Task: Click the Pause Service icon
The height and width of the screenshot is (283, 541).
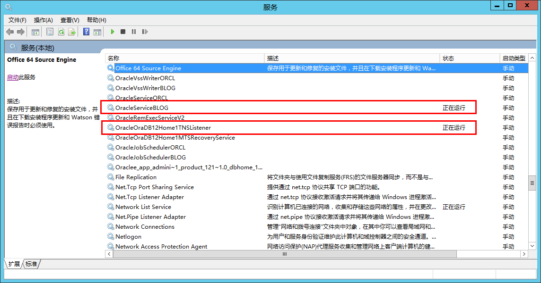Action: click(134, 32)
